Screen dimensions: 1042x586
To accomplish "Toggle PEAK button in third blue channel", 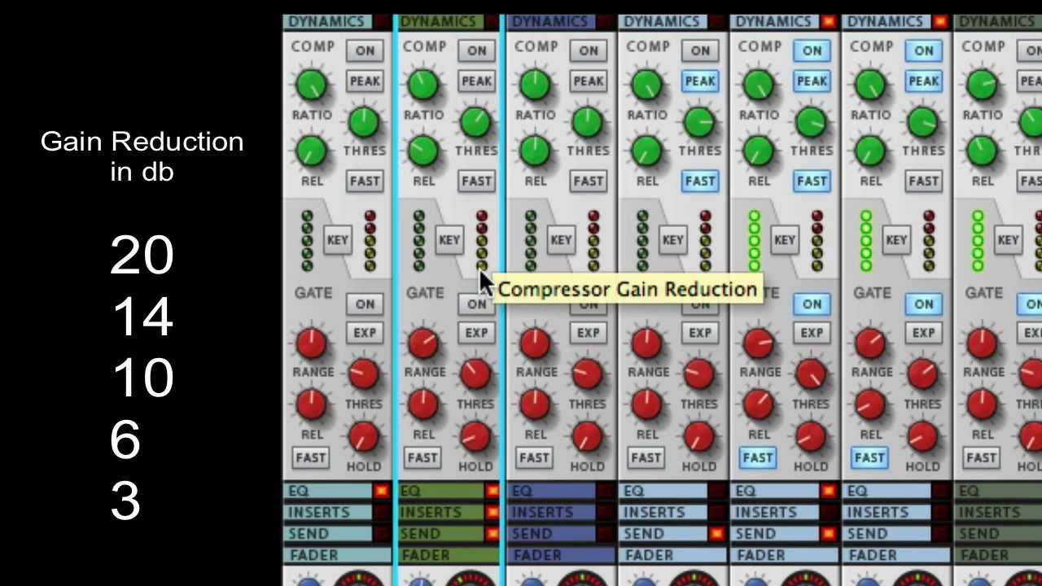I will [588, 81].
